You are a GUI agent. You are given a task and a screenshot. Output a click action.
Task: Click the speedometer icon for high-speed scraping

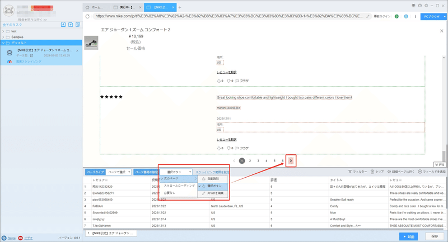[10, 61]
